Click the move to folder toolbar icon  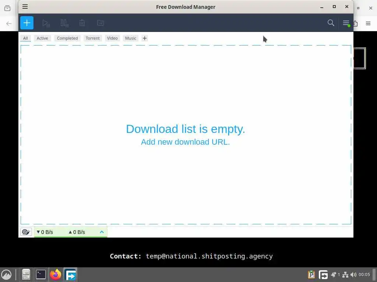pos(100,23)
